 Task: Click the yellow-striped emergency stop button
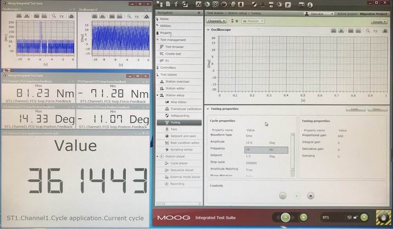383,217
